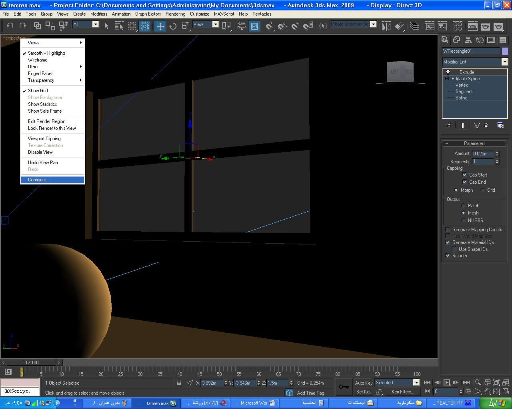Increase the Amount spinner value

(497, 152)
